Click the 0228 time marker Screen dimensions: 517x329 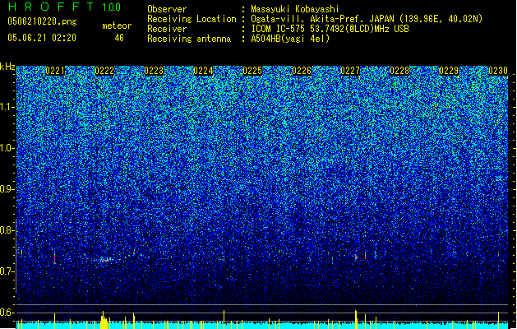tap(399, 71)
